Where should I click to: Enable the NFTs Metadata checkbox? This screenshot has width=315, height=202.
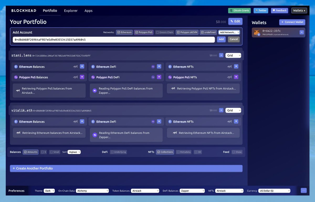[x=178, y=152]
